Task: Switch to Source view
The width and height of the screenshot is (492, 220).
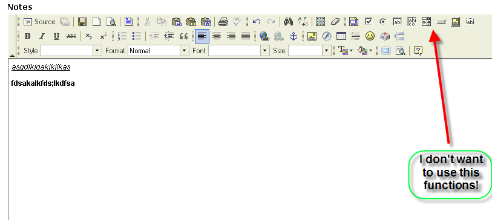Action: pos(39,22)
